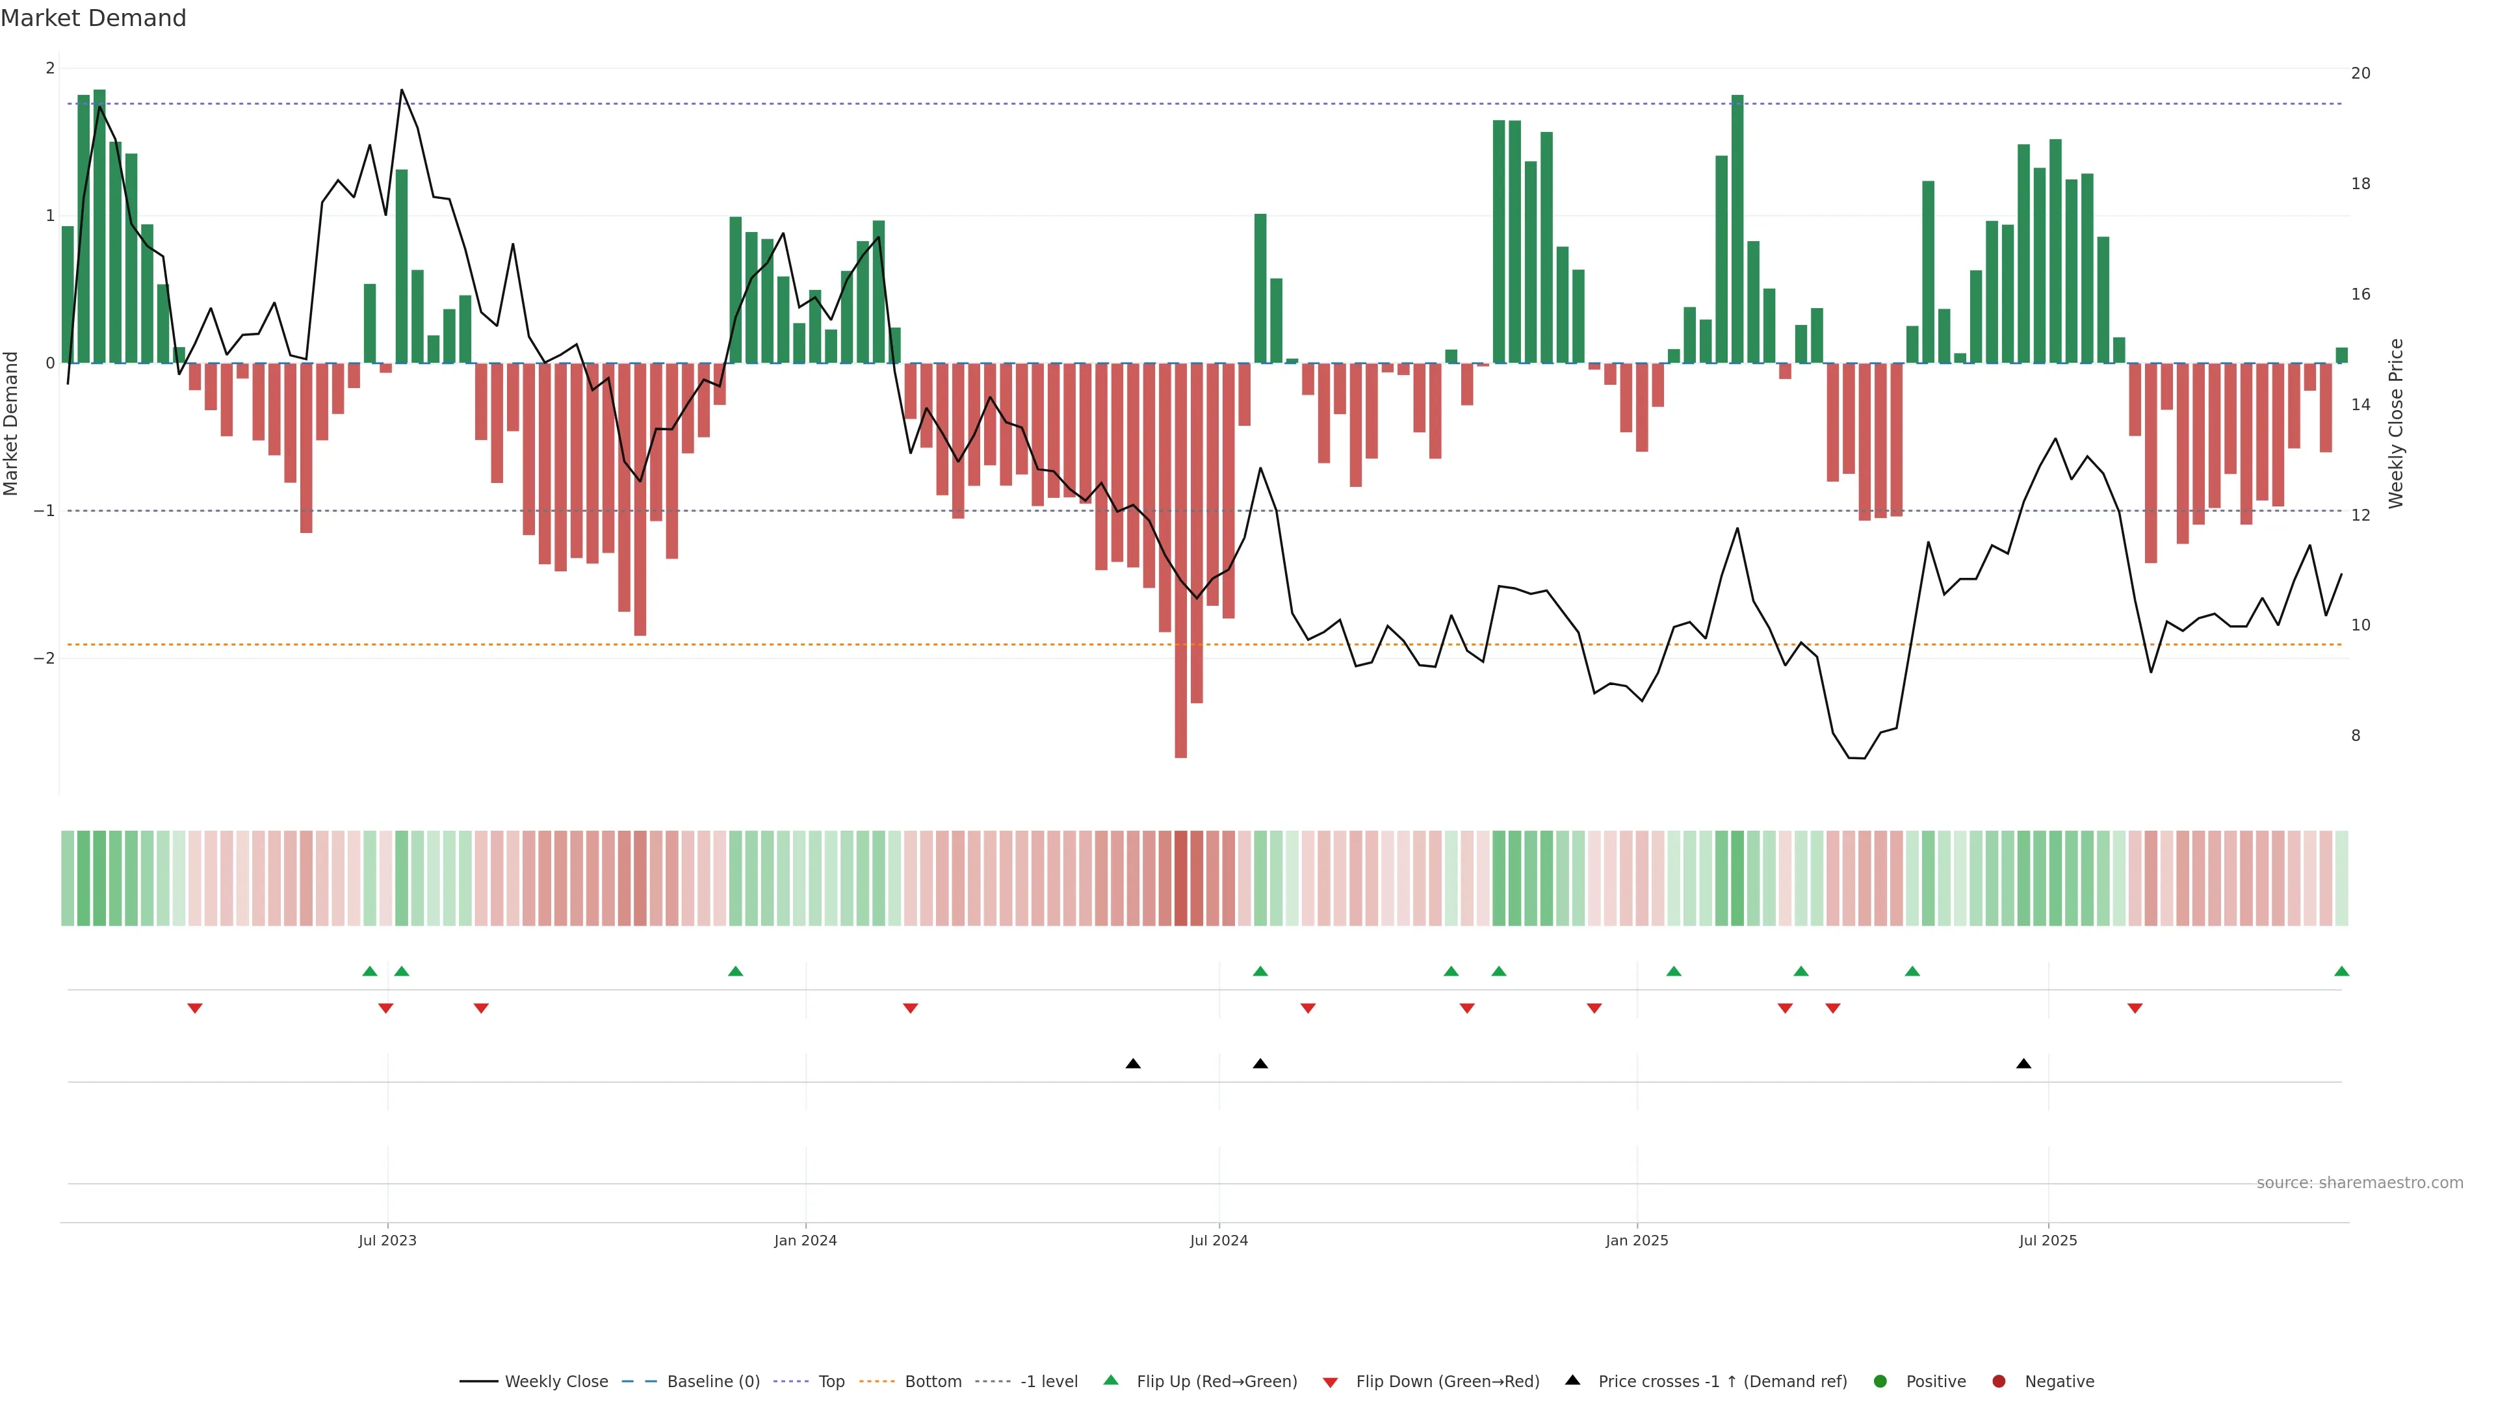Click red Flip Down triangle legend icon
The image size is (2496, 1404).
point(1331,1383)
